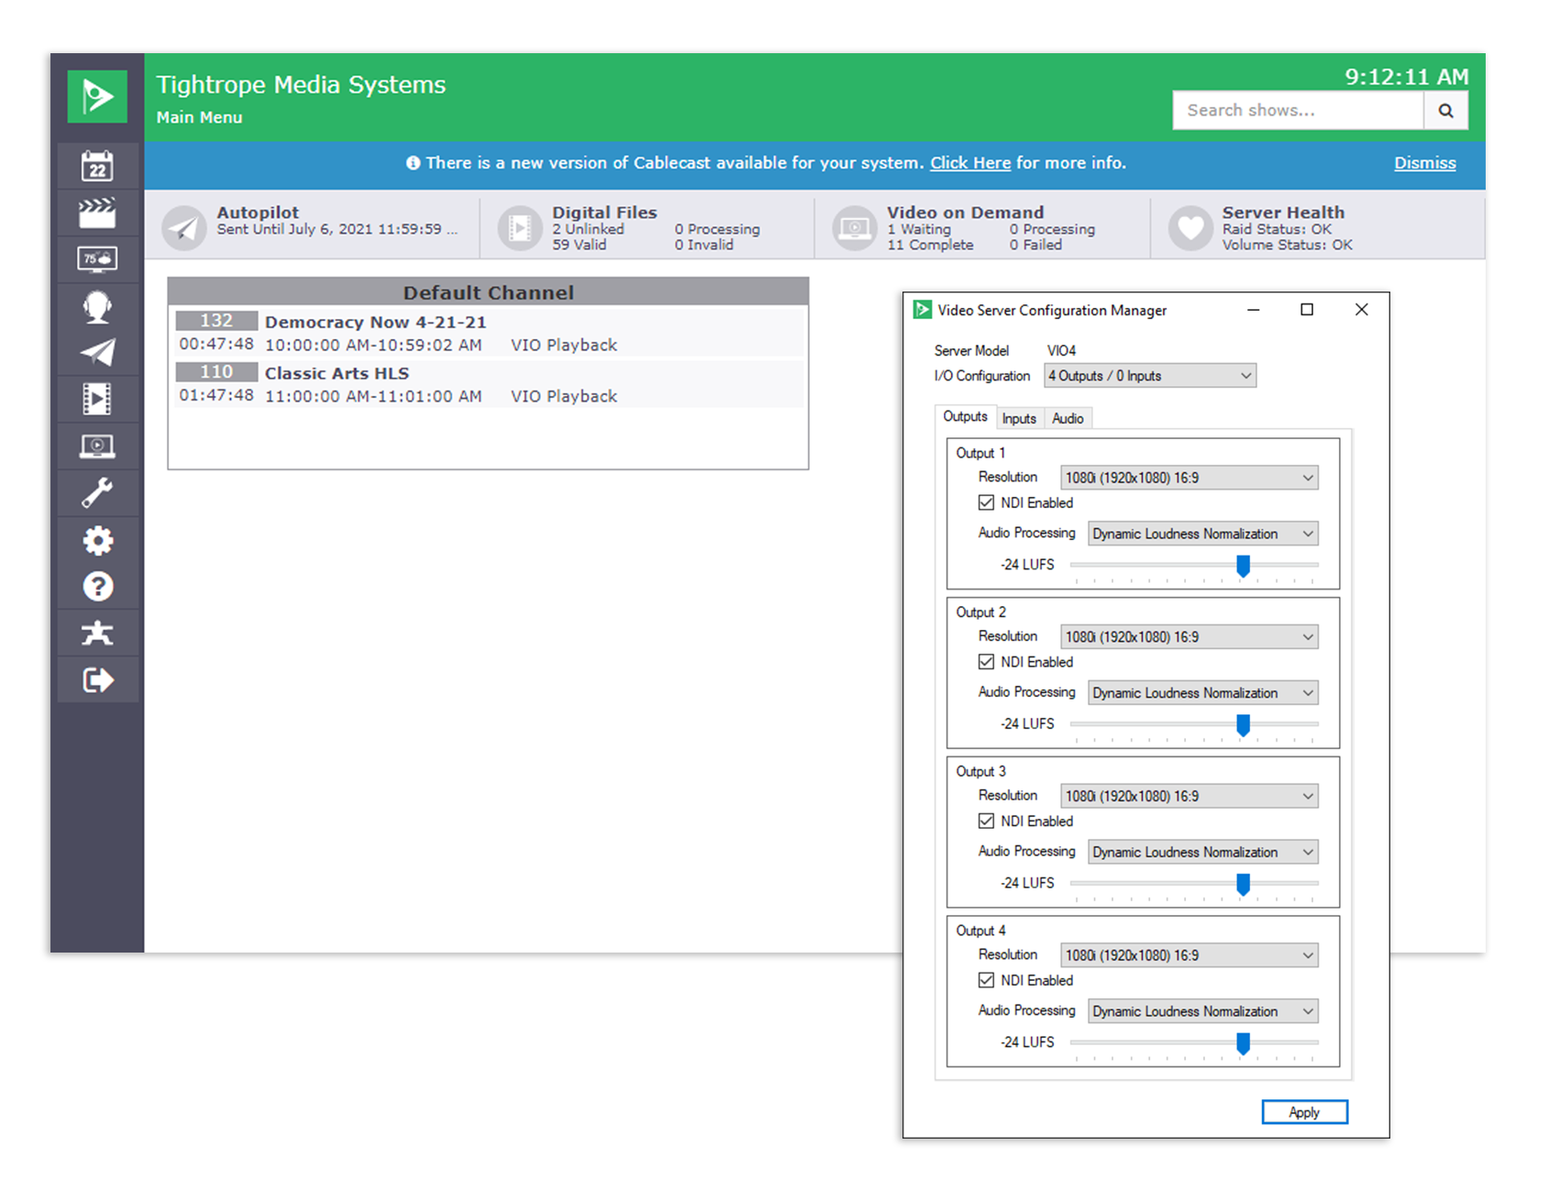Screen dimensions: 1549x1201
Task: Click the search magnifier button
Action: coord(1446,111)
